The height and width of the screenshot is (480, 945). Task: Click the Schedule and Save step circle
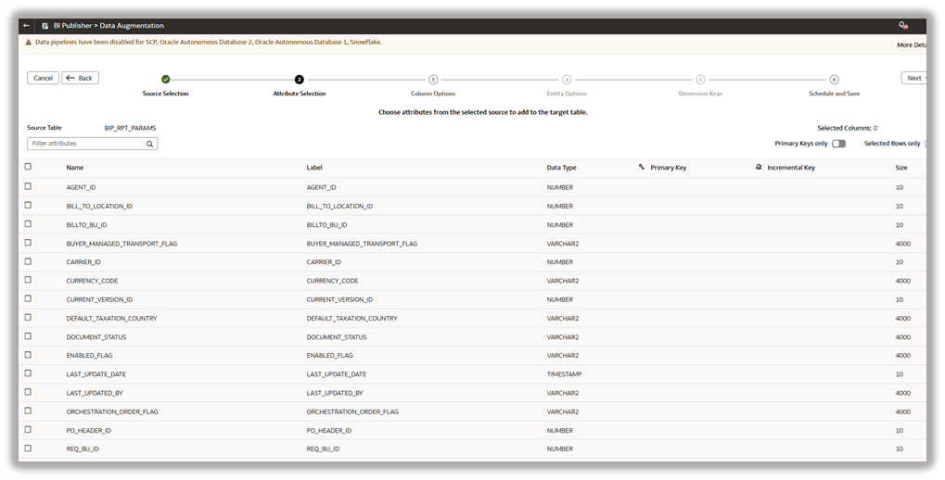click(x=834, y=80)
